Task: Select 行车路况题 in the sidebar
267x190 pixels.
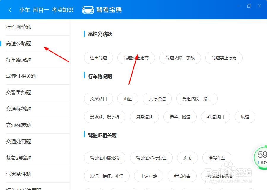Action: (x=35, y=60)
